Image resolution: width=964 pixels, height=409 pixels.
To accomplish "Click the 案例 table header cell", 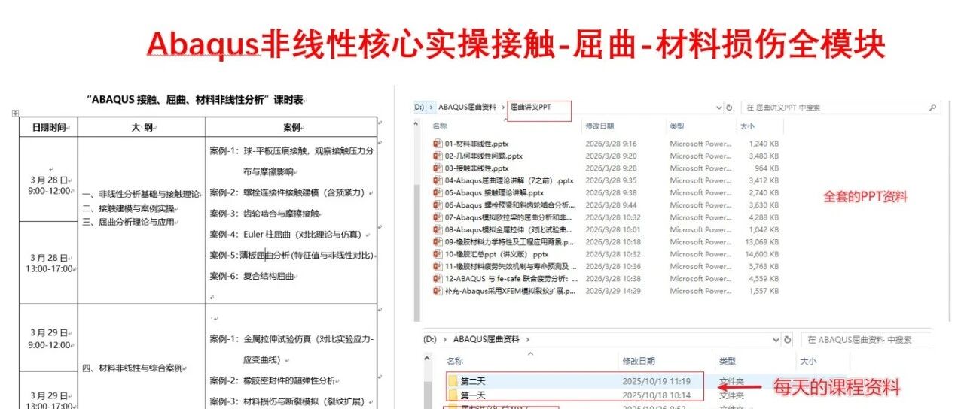I will coord(291,127).
